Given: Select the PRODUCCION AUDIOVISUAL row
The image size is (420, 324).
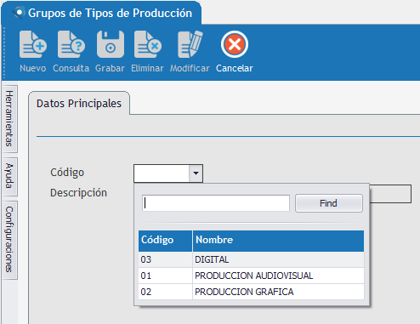Looking at the screenshot, I should [x=251, y=276].
